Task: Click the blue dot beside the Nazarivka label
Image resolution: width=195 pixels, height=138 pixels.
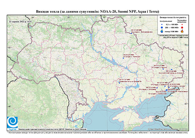Action: click(157, 88)
